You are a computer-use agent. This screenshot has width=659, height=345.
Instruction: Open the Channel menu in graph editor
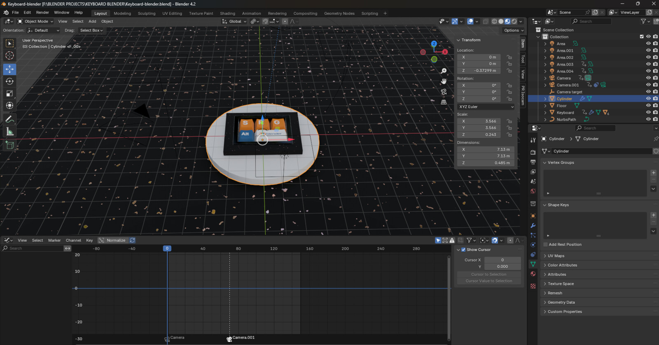[73, 240]
